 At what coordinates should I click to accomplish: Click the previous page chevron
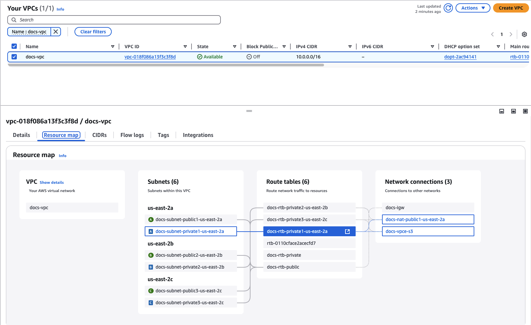492,34
